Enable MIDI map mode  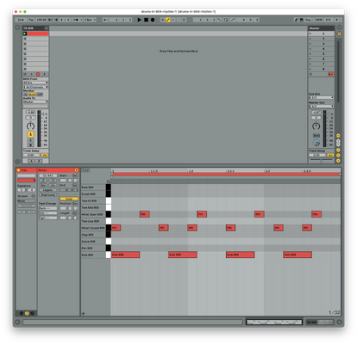319,20
